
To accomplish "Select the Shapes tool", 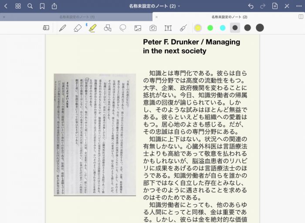I will pos(108,28).
